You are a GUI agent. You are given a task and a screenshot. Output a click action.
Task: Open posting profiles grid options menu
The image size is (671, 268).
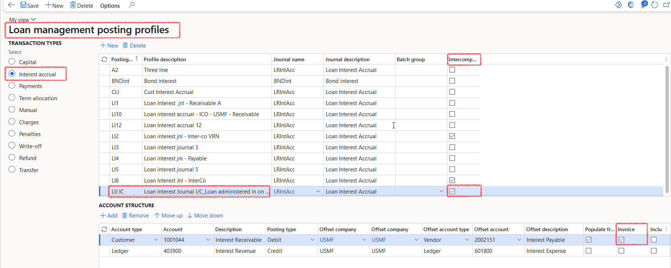click(x=666, y=59)
